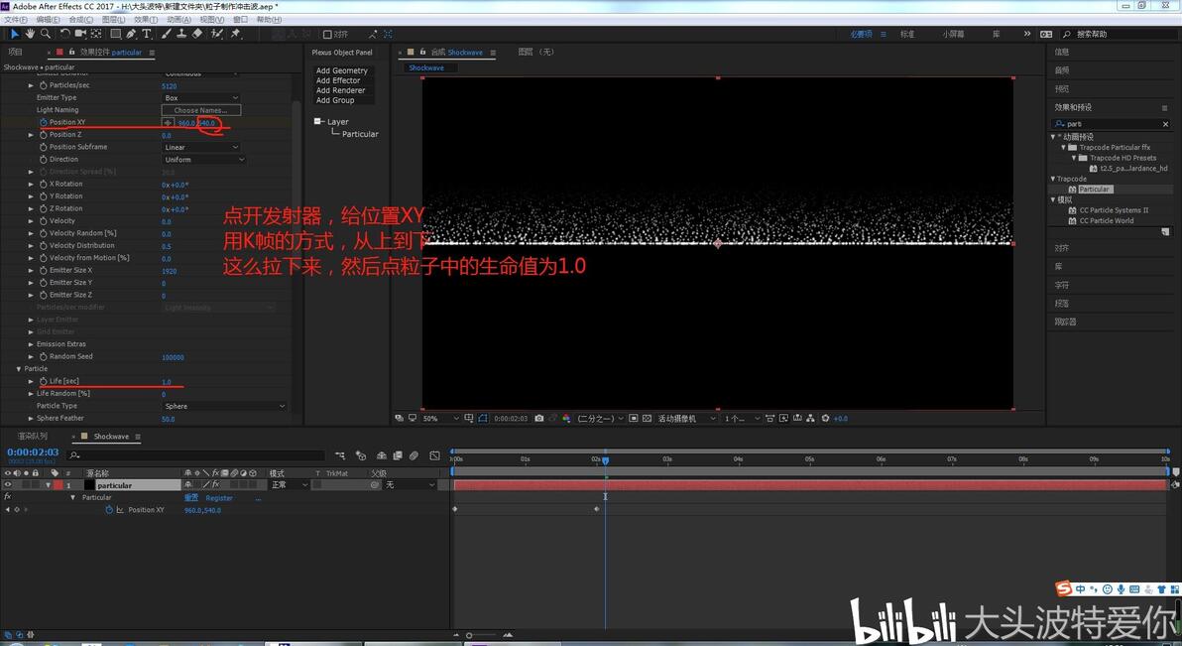
Task: Click the Register link in the timeline
Action: click(x=219, y=498)
